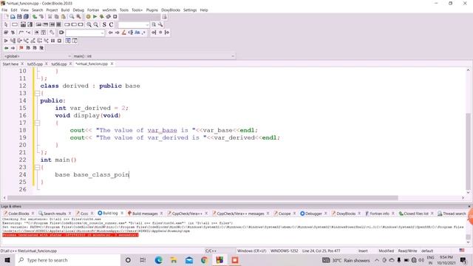The width and height of the screenshot is (473, 266).
Task: Run the program with green arrow
Action: tap(95, 17)
